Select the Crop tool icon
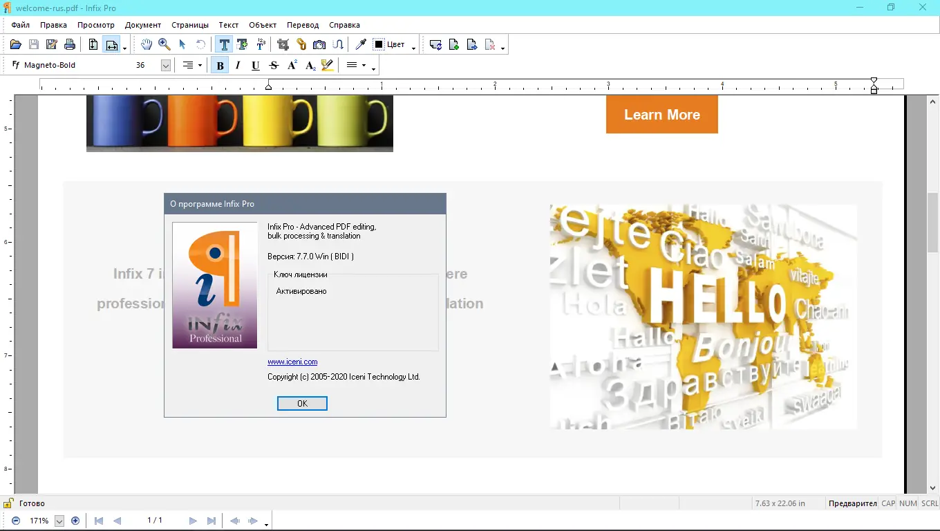 tap(283, 45)
